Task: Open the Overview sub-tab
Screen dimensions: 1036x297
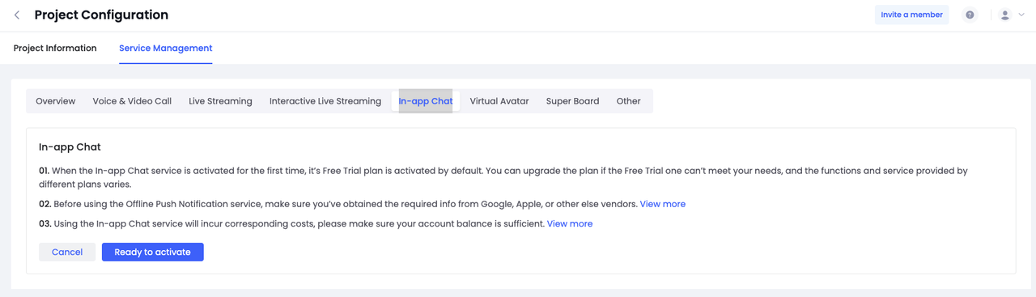Action: (55, 101)
